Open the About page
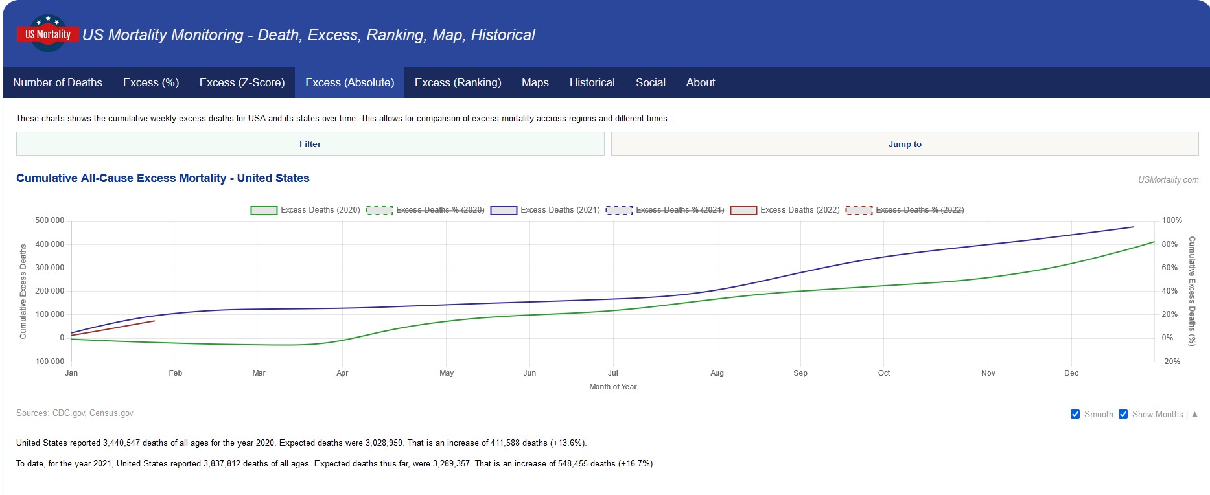Image resolution: width=1210 pixels, height=495 pixels. 701,82
